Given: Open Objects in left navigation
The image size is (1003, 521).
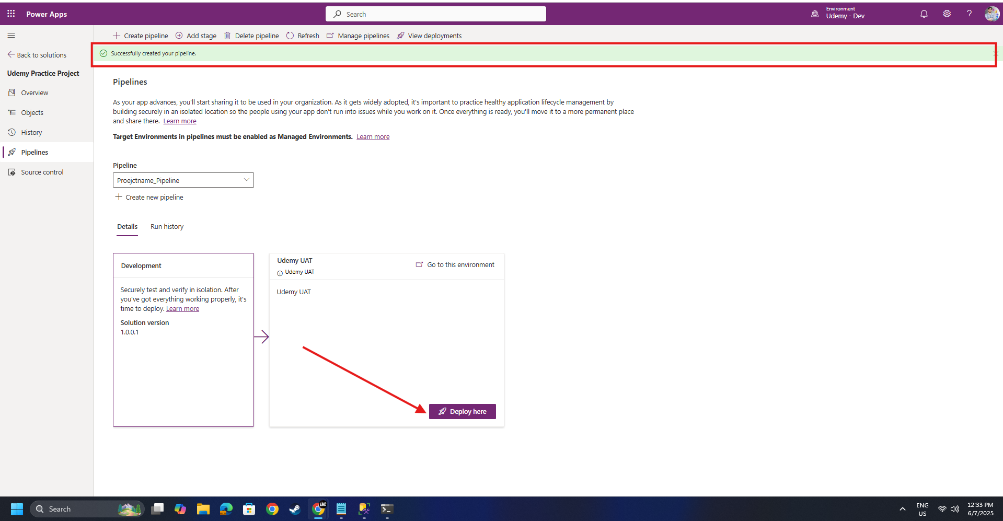Looking at the screenshot, I should point(47,112).
